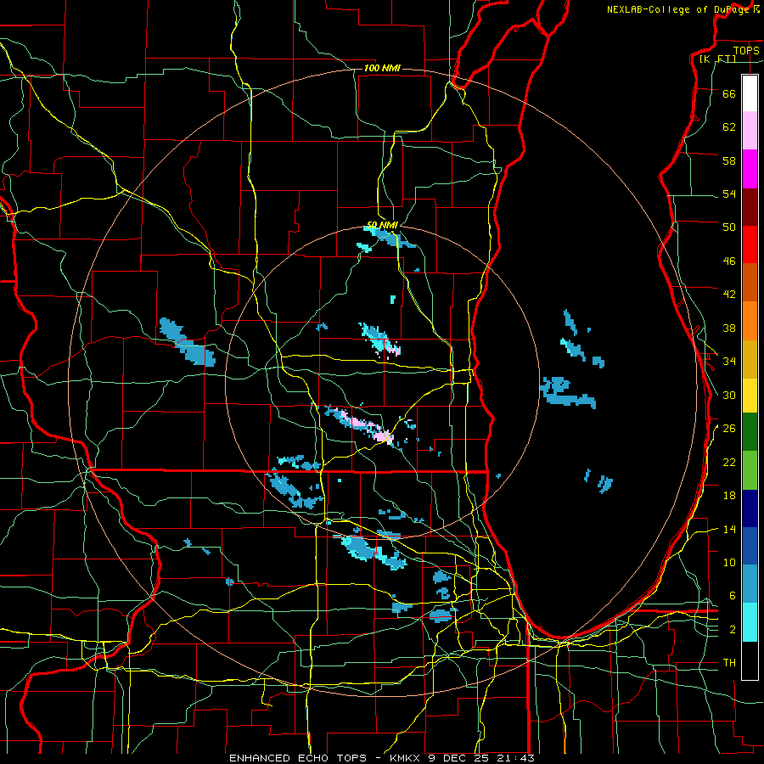Click the bright yellow legend swatch
The width and height of the screenshot is (764, 764).
750,395
